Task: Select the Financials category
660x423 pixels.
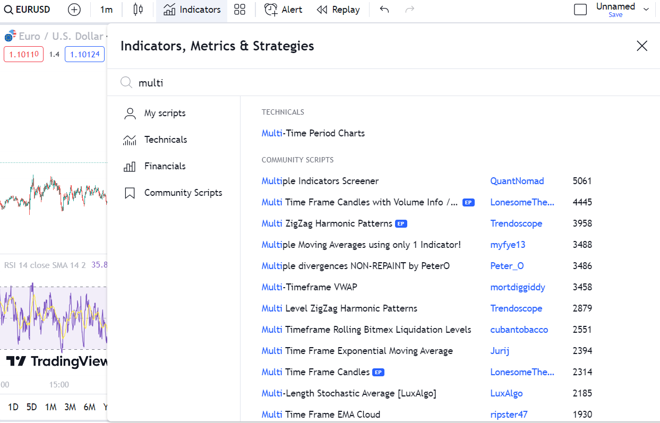Action: [x=174, y=166]
